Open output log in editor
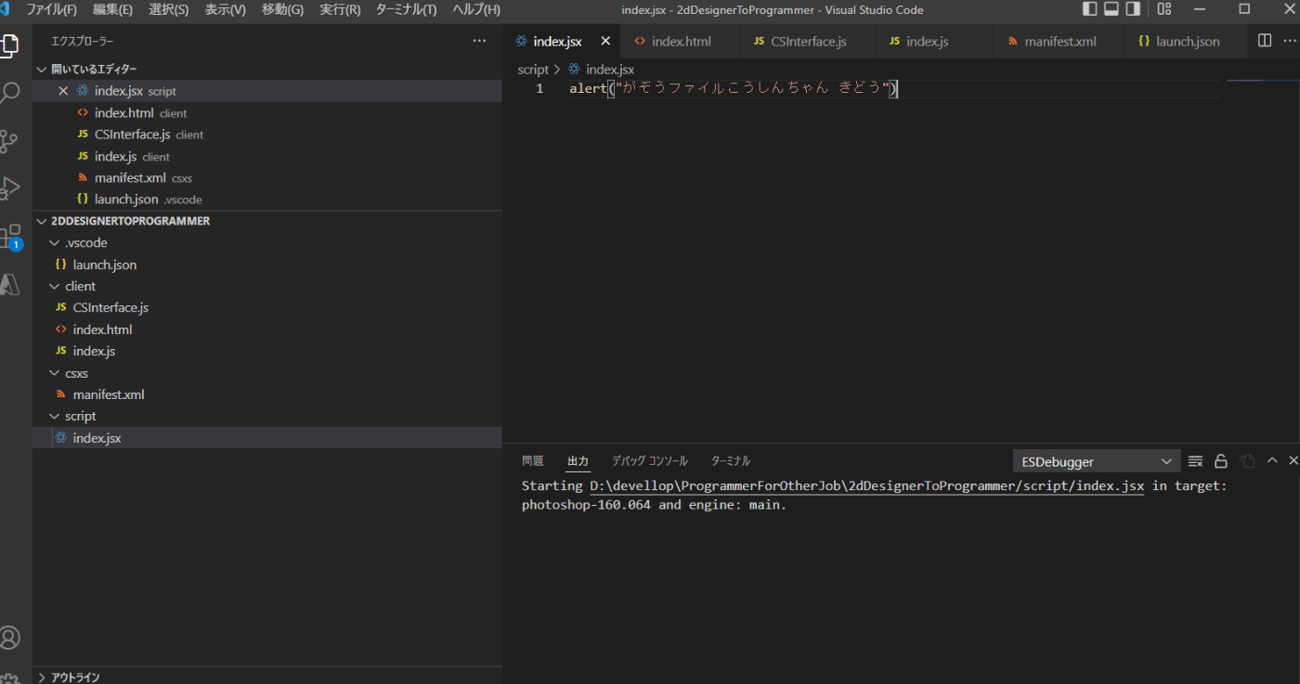Image resolution: width=1300 pixels, height=684 pixels. pos(1247,461)
